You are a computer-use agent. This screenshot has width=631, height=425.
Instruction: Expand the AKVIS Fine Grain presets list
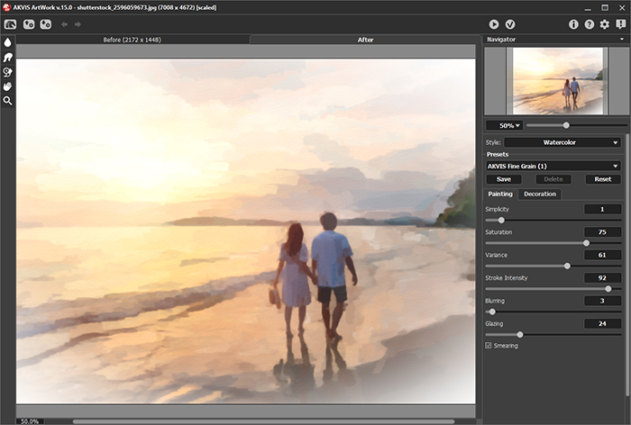553,166
